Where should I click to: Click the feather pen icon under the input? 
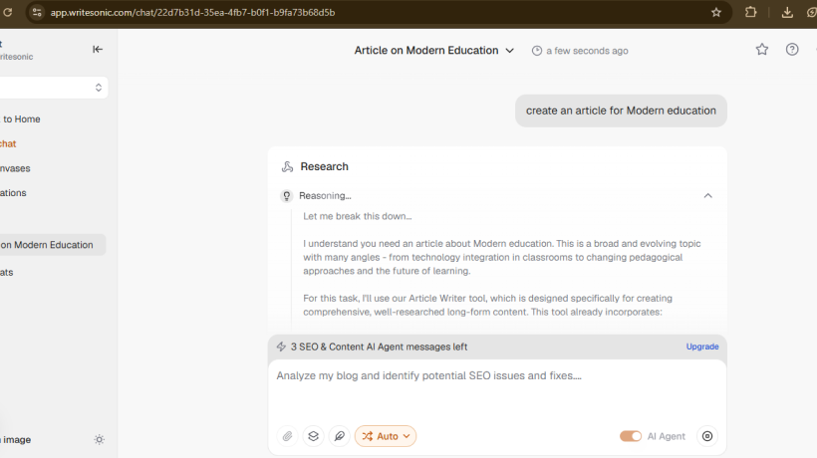click(x=339, y=436)
